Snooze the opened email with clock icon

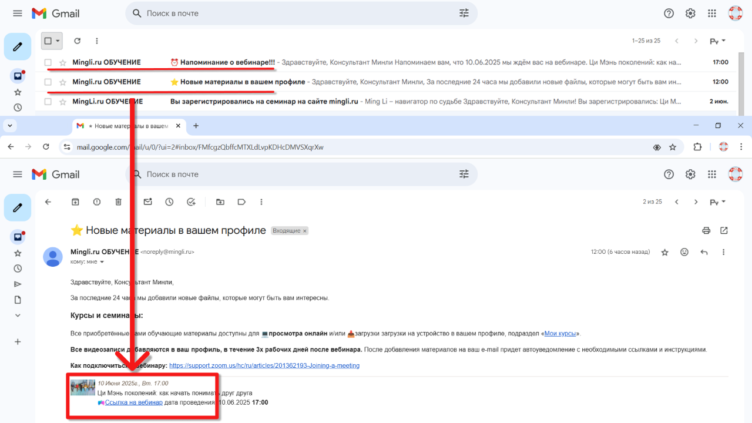[x=169, y=202]
